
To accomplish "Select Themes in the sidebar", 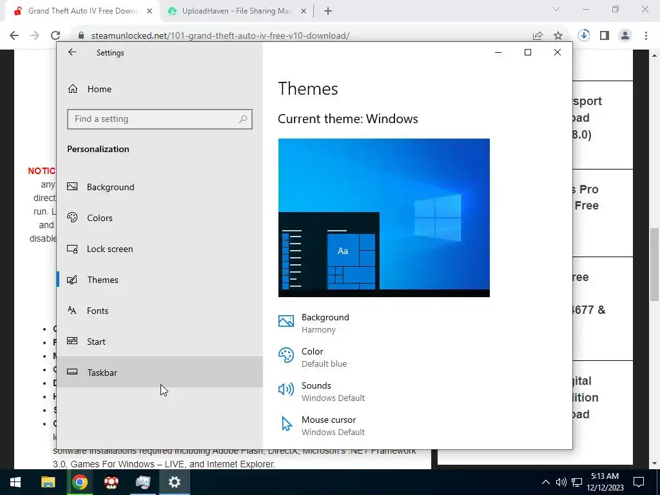I will [160, 280].
